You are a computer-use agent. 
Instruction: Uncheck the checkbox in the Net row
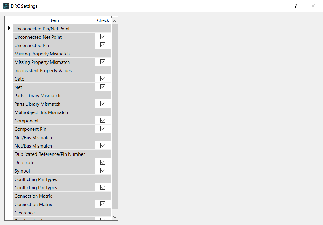click(x=103, y=87)
